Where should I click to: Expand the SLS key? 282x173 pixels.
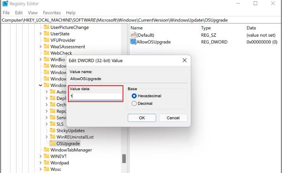pos(47,124)
